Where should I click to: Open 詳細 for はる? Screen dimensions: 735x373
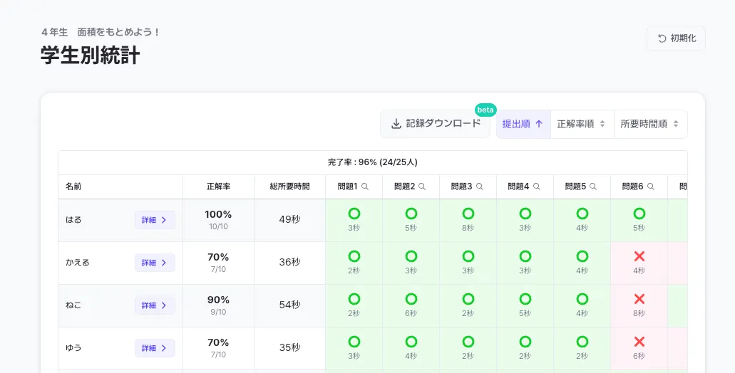(154, 220)
